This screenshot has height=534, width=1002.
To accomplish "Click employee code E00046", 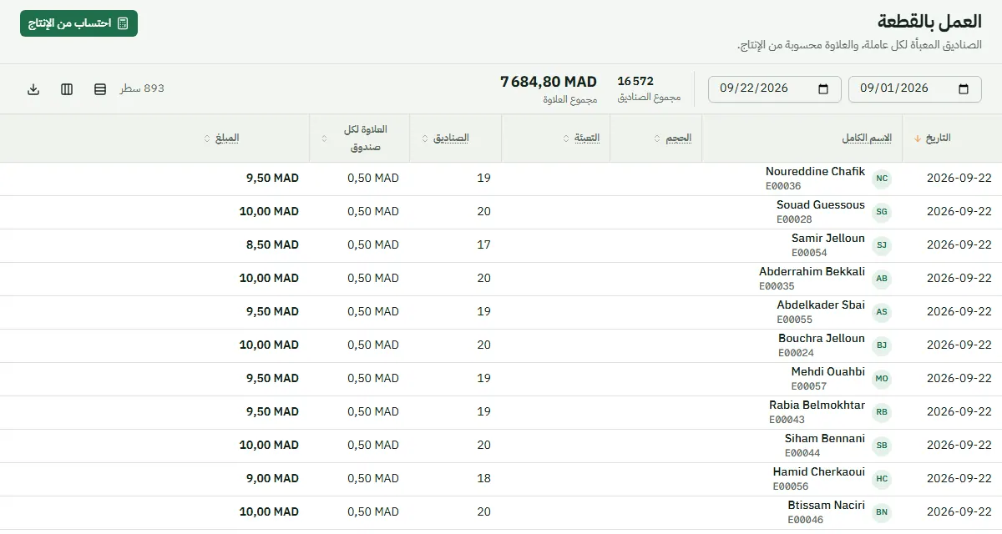I will point(806,520).
